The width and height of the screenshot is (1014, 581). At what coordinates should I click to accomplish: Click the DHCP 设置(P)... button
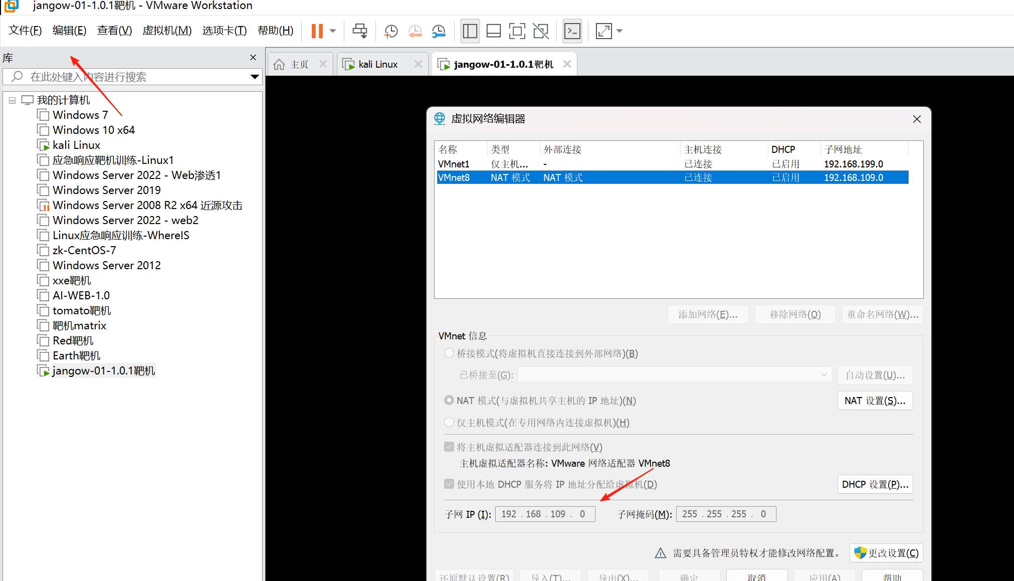coord(875,484)
